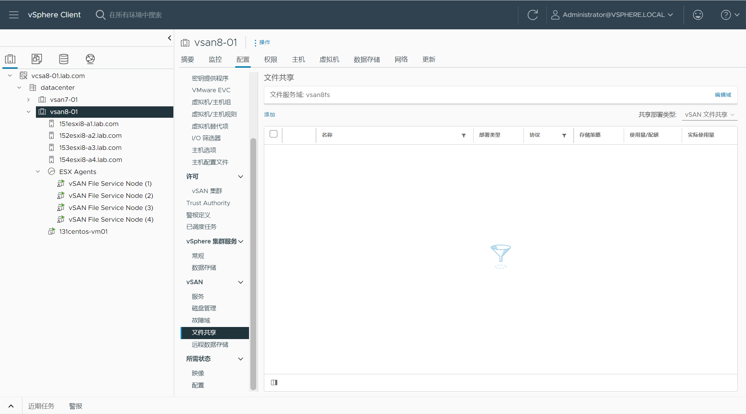
Task: Open 虚拟机/主机组 settings
Action: point(211,102)
